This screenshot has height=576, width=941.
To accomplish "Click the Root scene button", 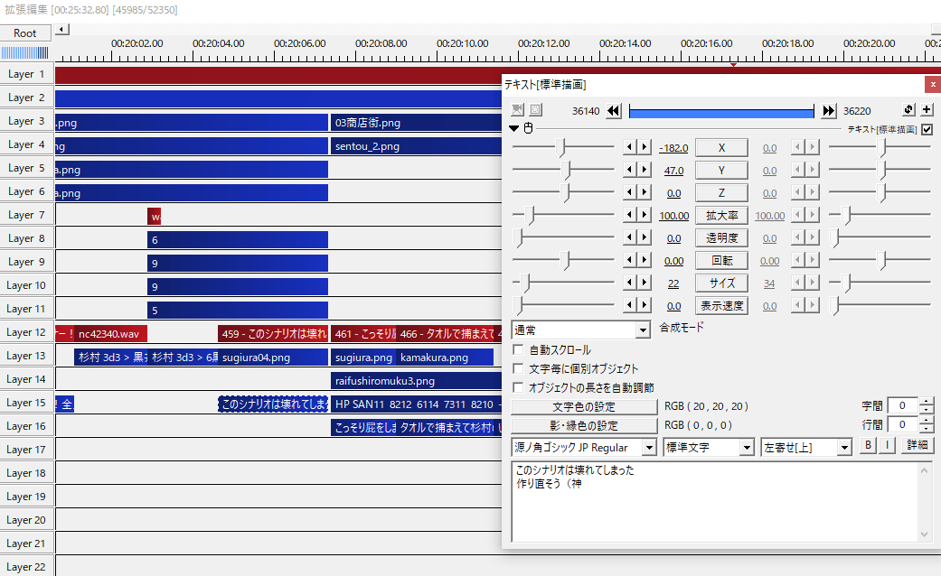I will click(25, 33).
